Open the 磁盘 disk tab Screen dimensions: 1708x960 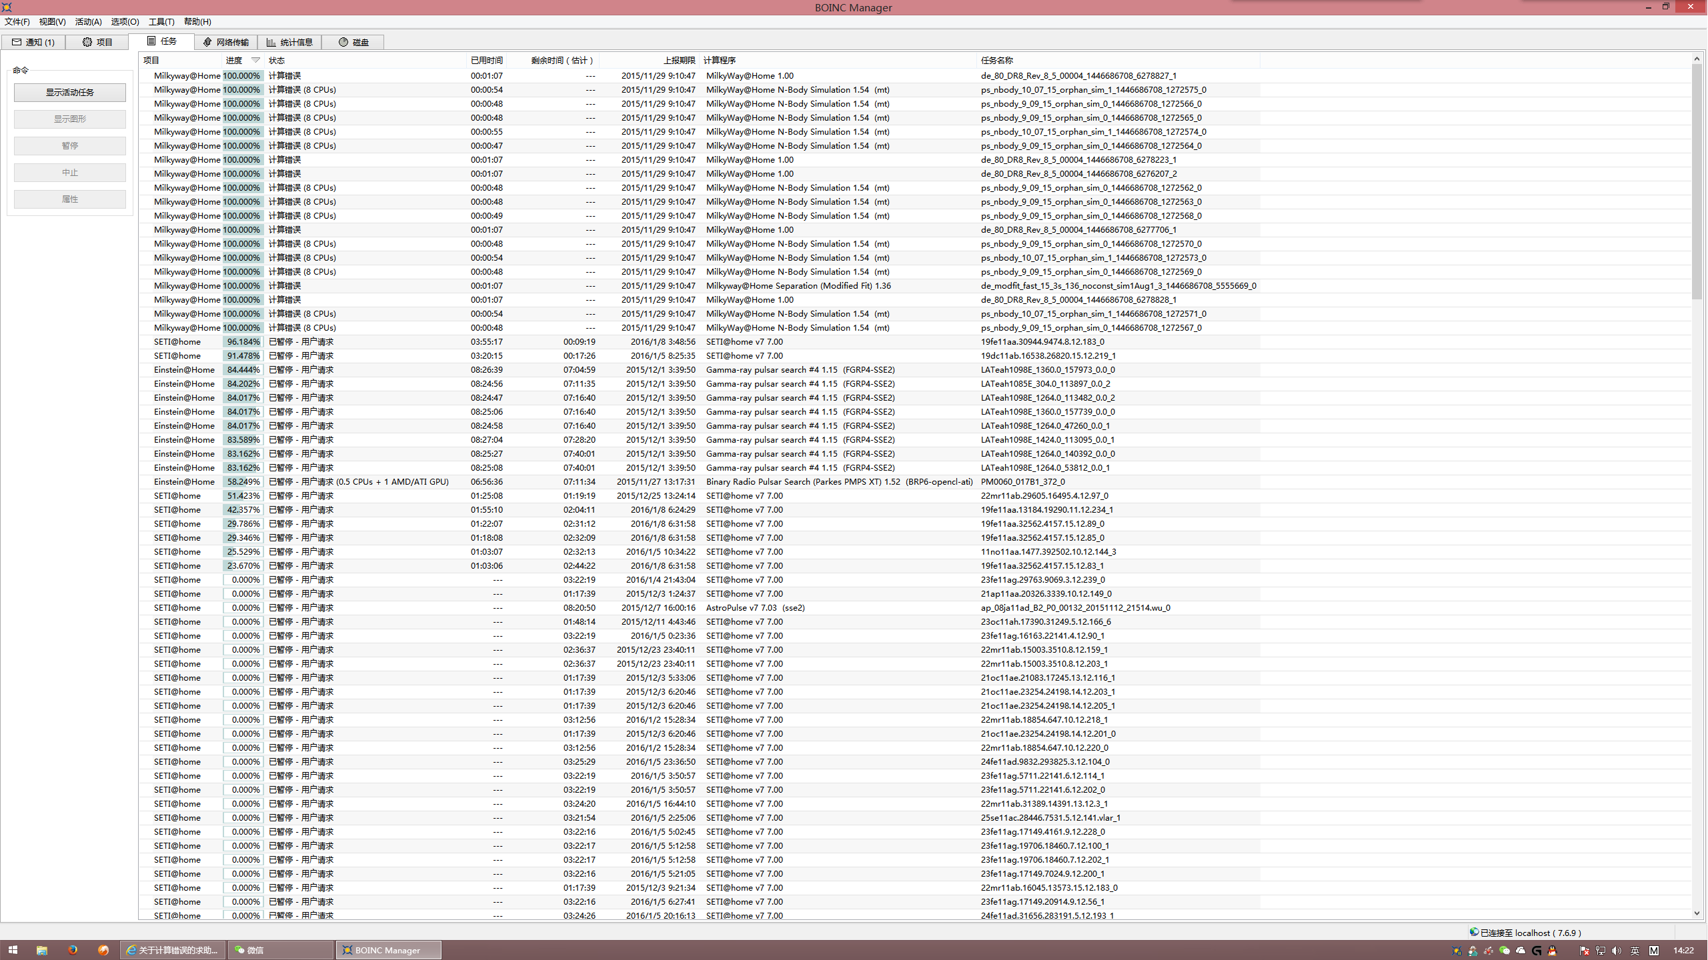click(353, 42)
